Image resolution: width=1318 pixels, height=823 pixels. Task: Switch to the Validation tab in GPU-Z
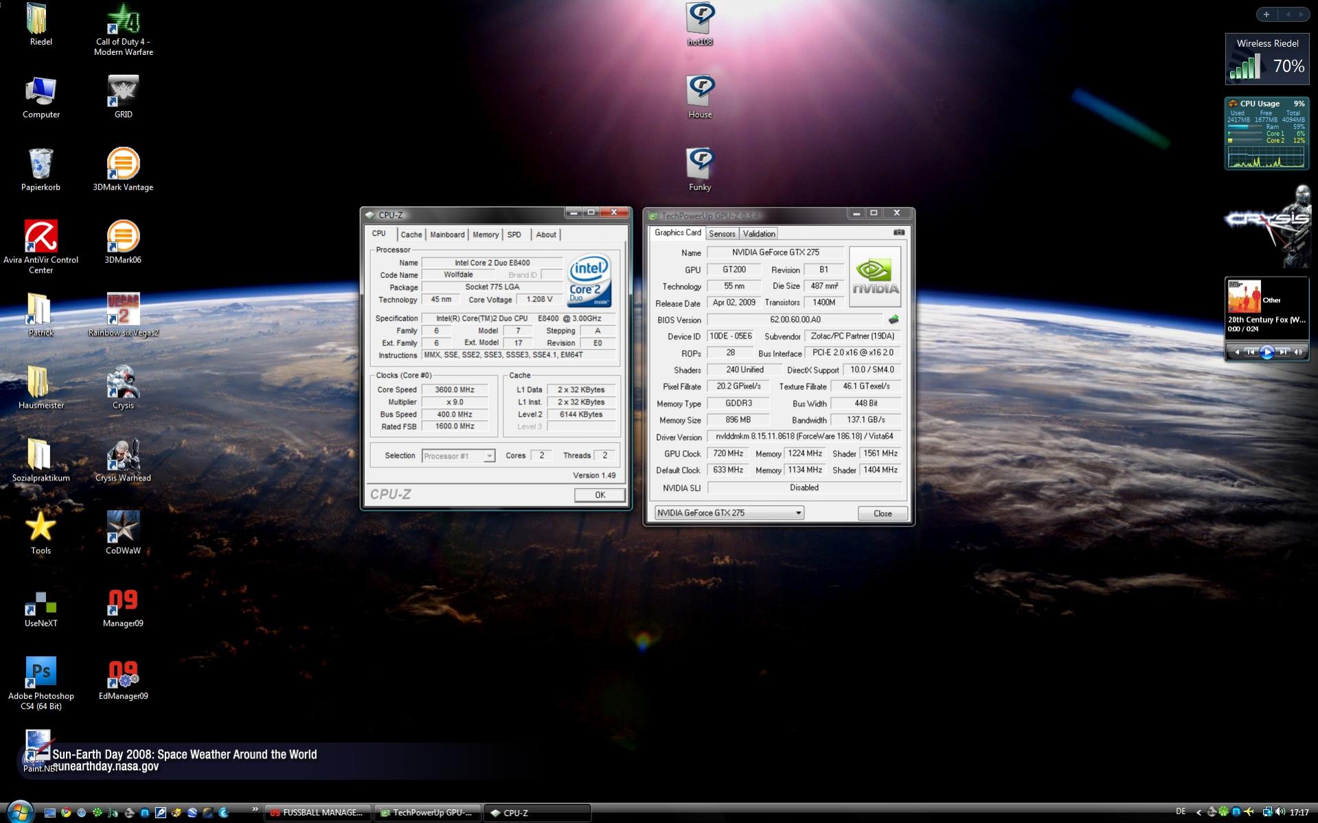(x=759, y=234)
